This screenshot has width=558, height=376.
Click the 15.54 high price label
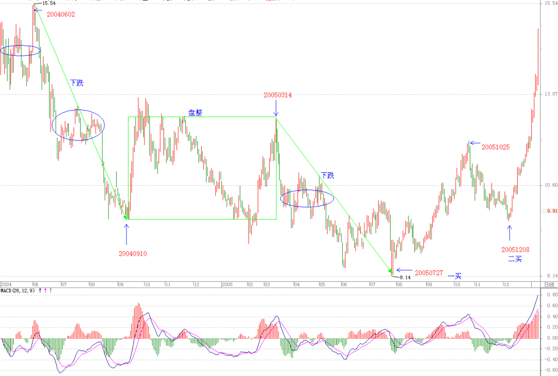[x=48, y=3]
